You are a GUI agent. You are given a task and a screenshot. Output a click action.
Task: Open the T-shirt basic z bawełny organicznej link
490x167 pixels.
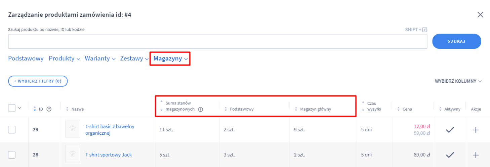(x=110, y=130)
